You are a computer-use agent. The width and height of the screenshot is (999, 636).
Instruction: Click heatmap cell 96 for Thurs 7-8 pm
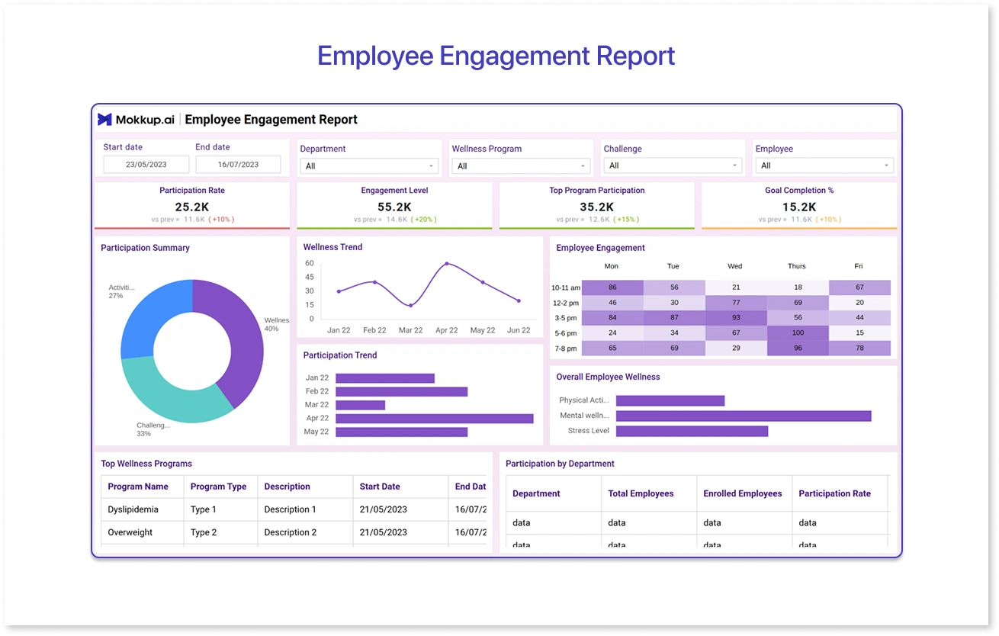pos(798,349)
